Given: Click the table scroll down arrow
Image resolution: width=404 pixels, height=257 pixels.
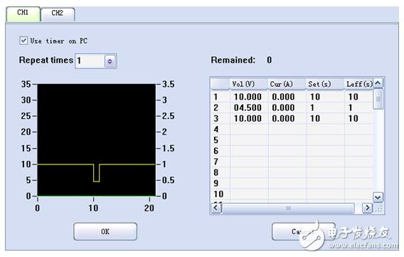Looking at the screenshot, I should (x=378, y=197).
